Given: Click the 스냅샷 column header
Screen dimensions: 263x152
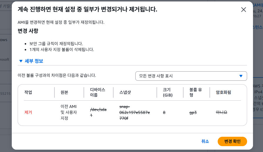Looking at the screenshot, I should tap(125, 92).
